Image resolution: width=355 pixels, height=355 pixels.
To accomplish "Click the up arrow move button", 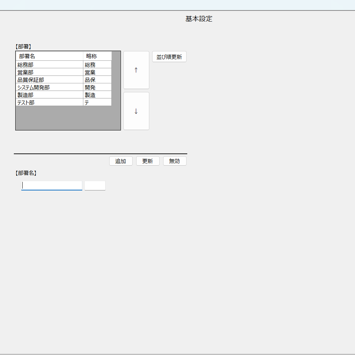I will click(x=136, y=70).
